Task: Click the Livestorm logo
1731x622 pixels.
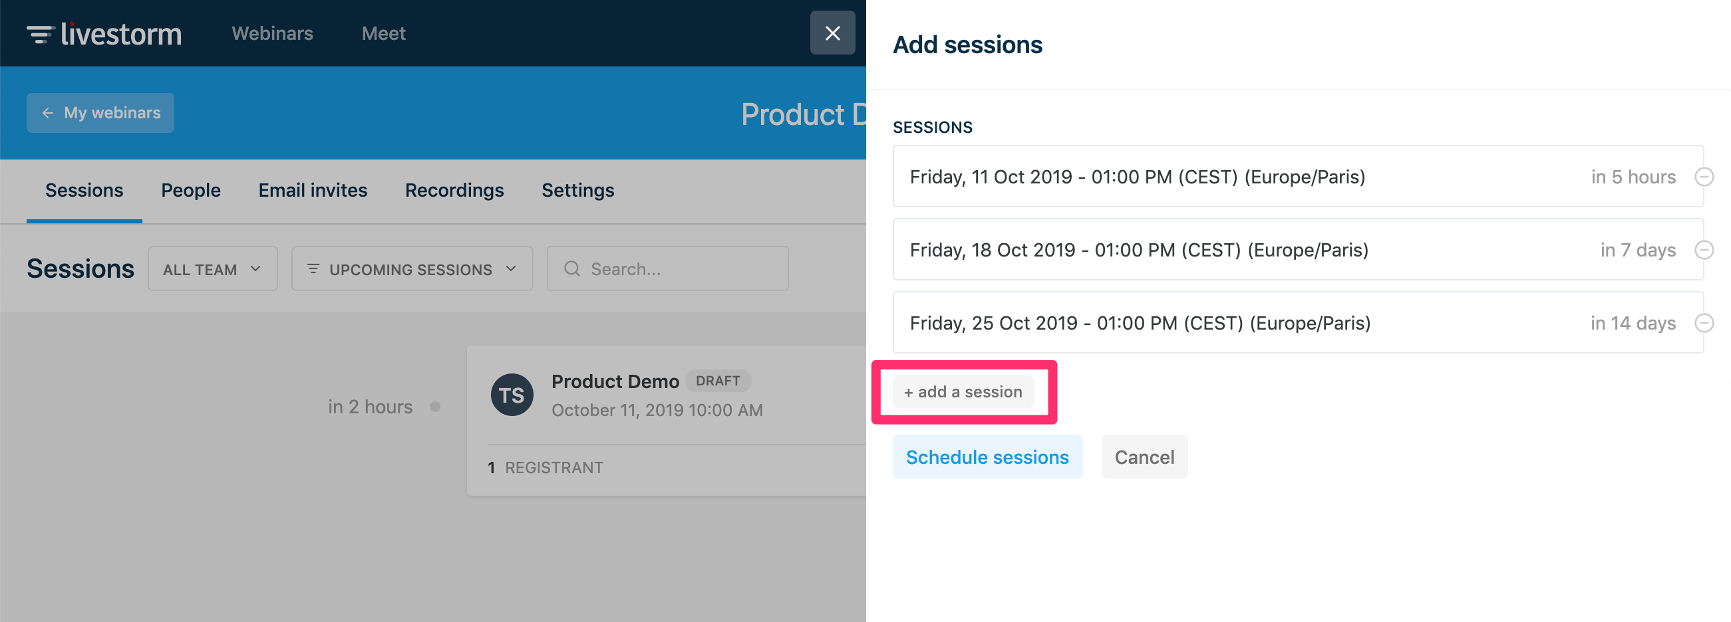Action: (104, 33)
